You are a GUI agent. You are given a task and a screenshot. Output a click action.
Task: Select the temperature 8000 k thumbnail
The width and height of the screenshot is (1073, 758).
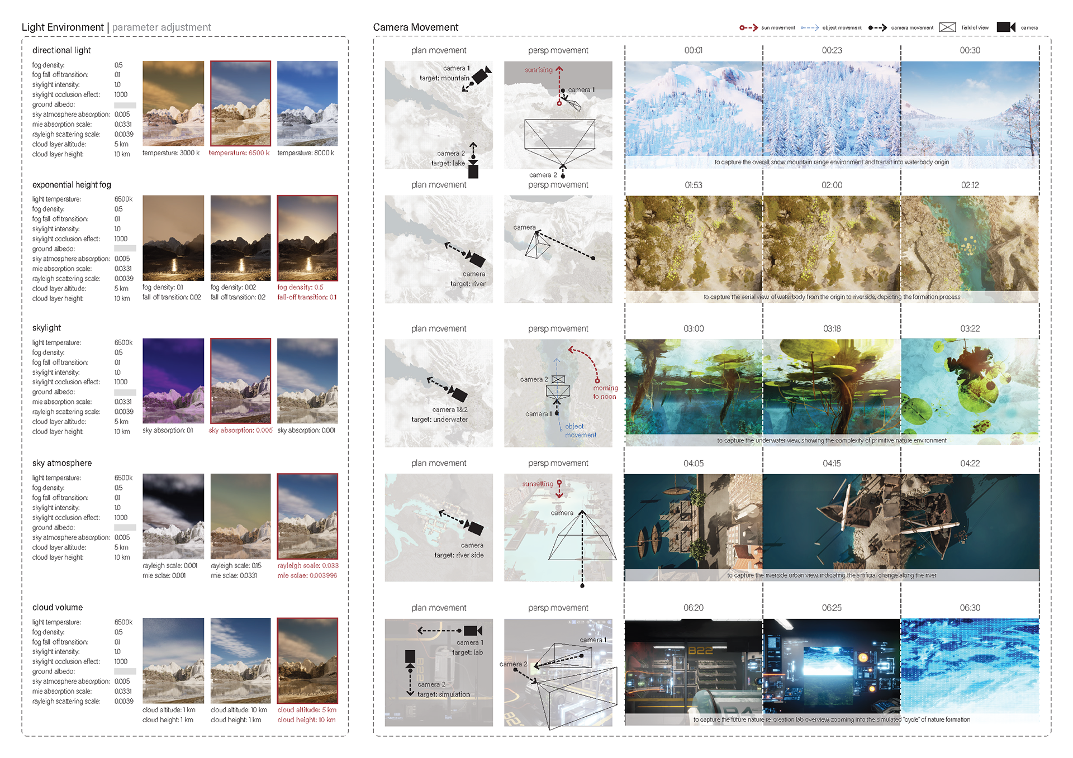(x=307, y=103)
